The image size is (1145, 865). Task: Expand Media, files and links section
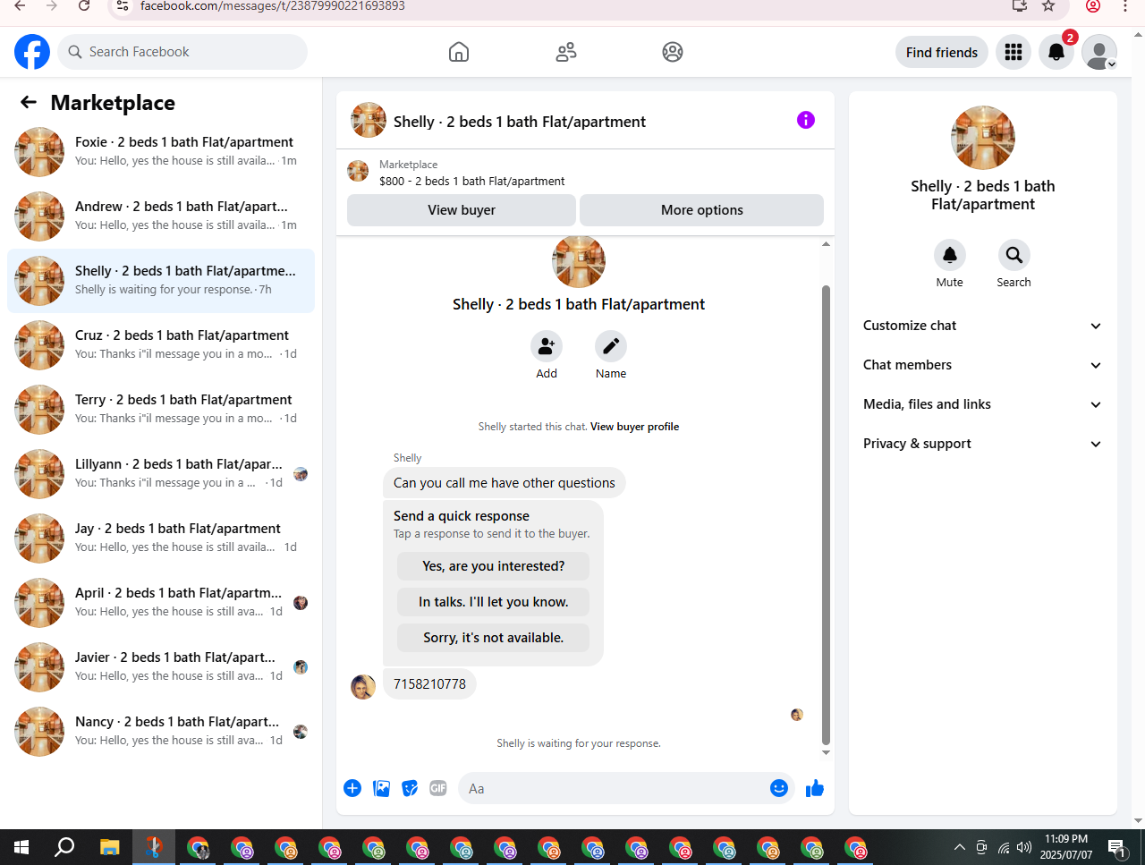click(983, 404)
